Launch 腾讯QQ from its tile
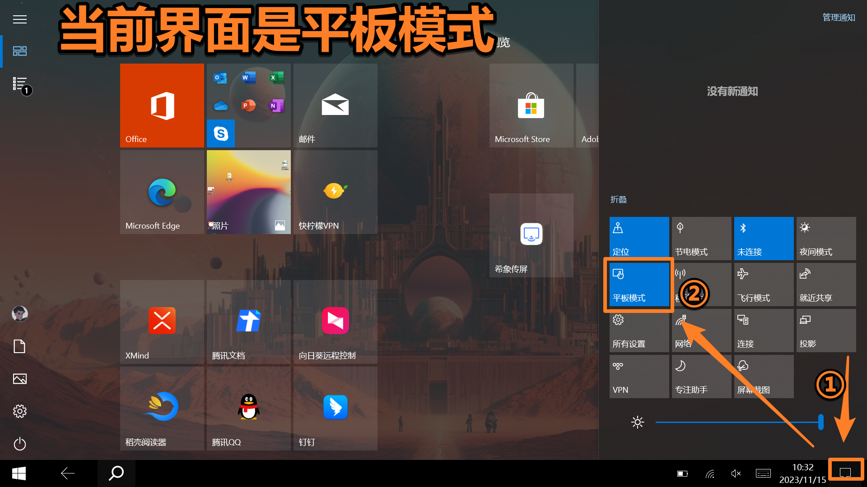 pos(249,408)
